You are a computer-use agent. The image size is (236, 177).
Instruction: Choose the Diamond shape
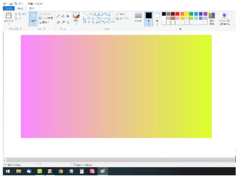point(89,18)
